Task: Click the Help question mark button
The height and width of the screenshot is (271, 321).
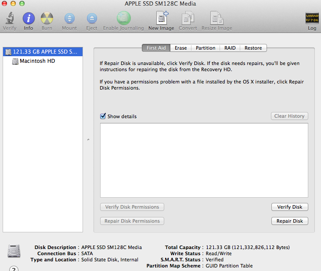Action: pyautogui.click(x=14, y=268)
